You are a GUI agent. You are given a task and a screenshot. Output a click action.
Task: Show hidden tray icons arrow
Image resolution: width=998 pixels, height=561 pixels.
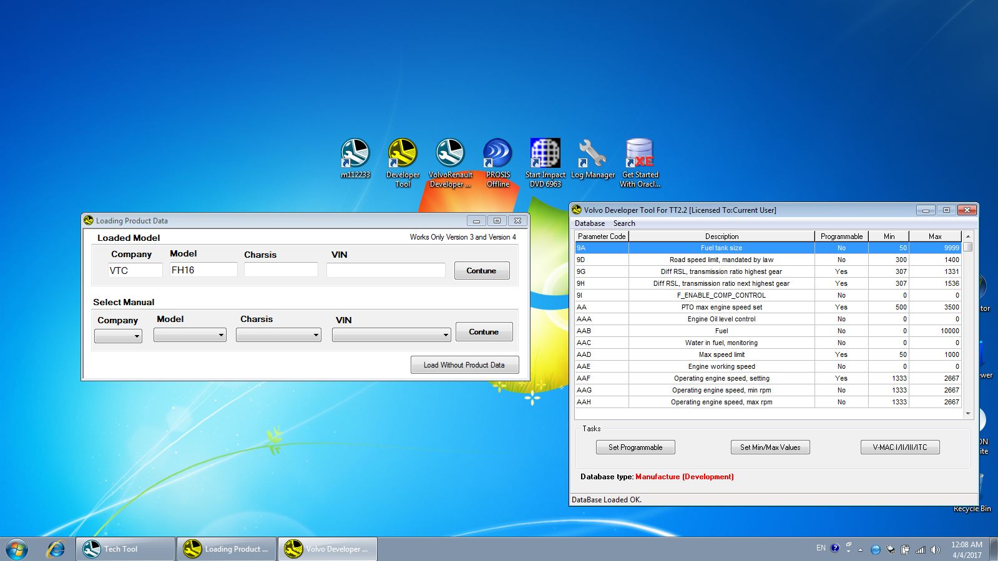[x=860, y=550]
